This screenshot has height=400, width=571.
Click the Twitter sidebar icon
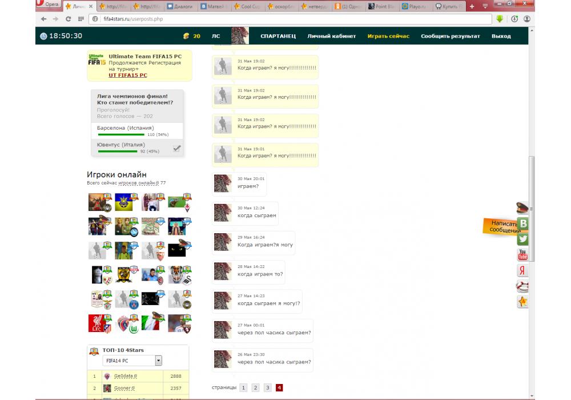point(522,239)
